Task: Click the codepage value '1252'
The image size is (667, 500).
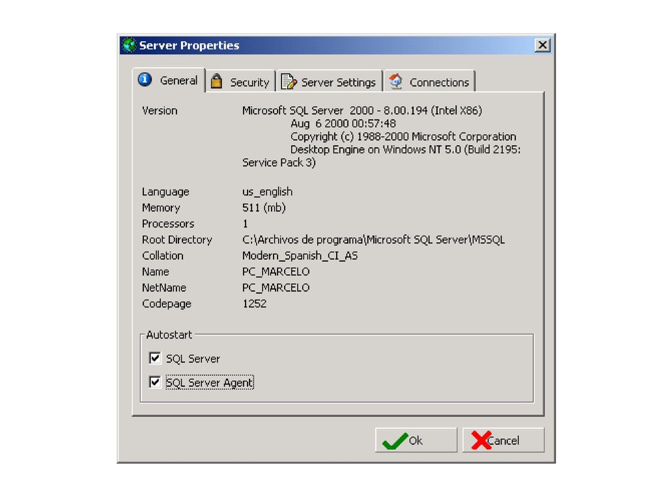Action: coord(255,303)
